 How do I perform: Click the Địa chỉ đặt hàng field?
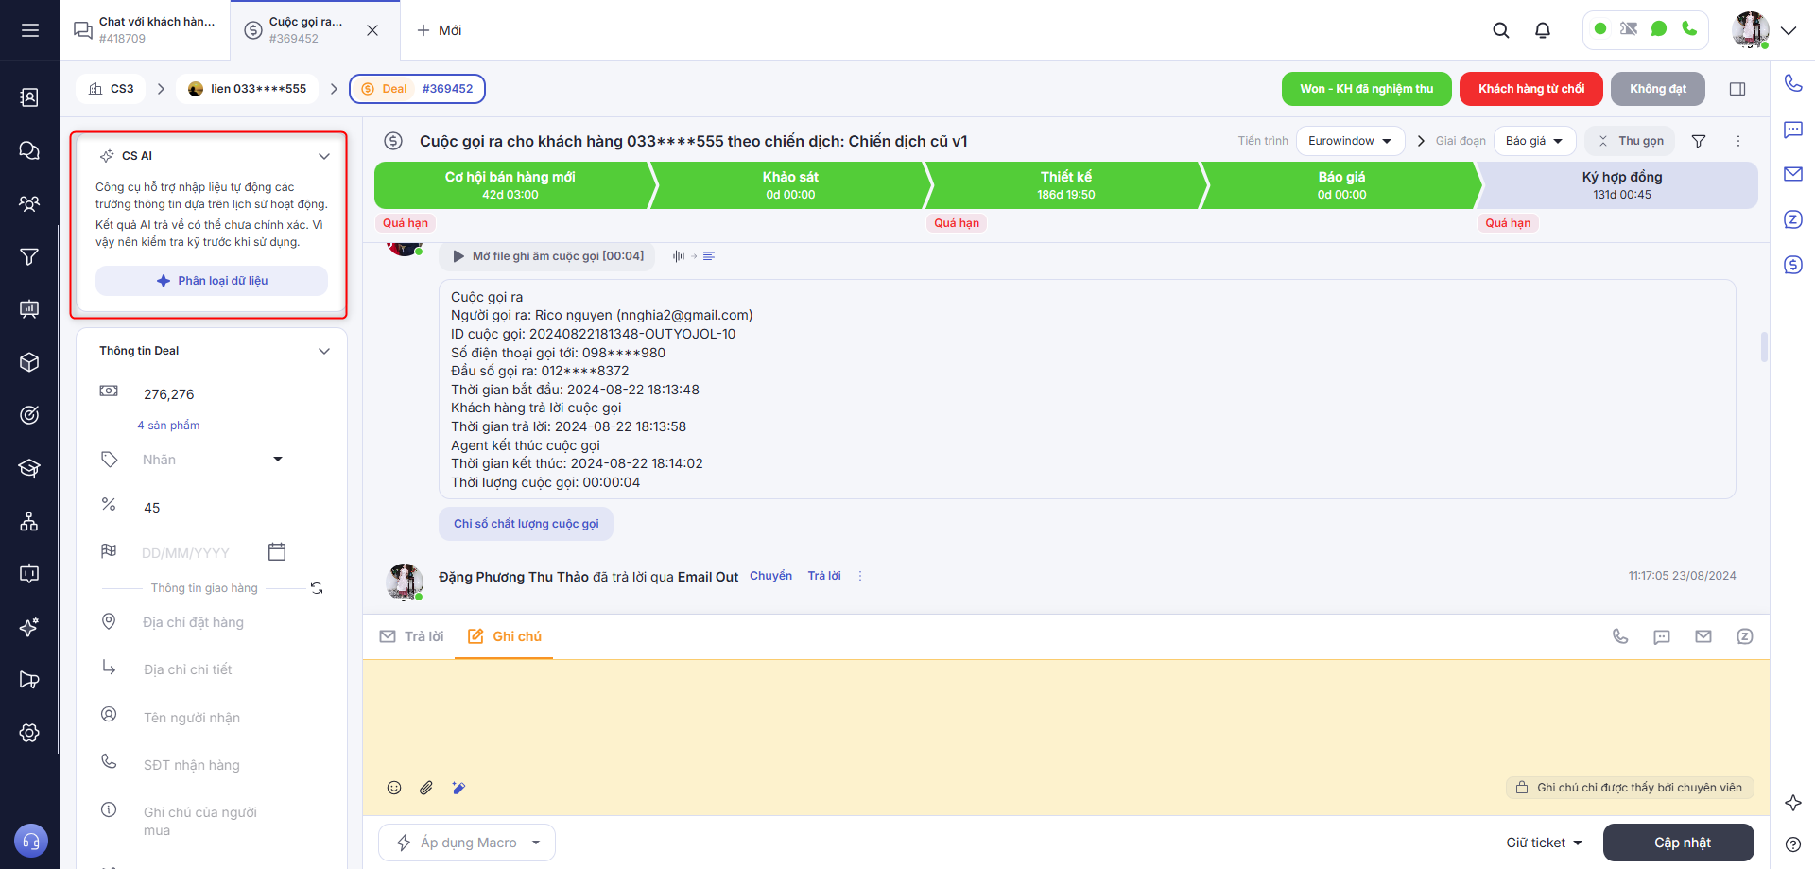pos(194,622)
